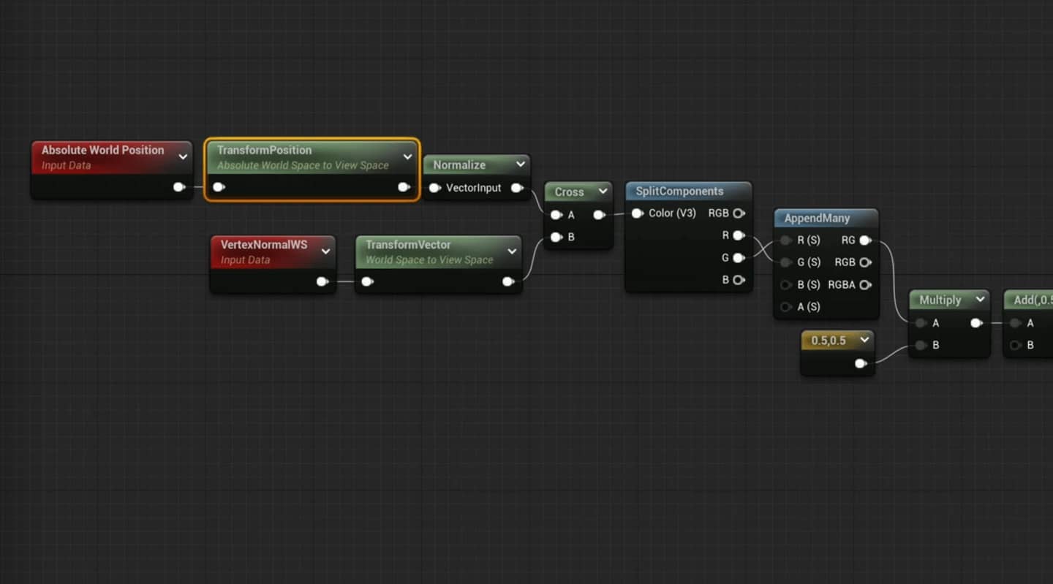Image resolution: width=1053 pixels, height=584 pixels.
Task: Click Multiply node input pin A
Action: [921, 322]
